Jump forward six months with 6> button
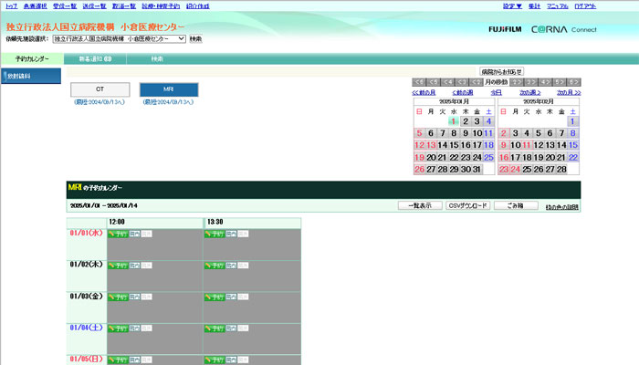The width and height of the screenshot is (639, 365). [x=574, y=82]
